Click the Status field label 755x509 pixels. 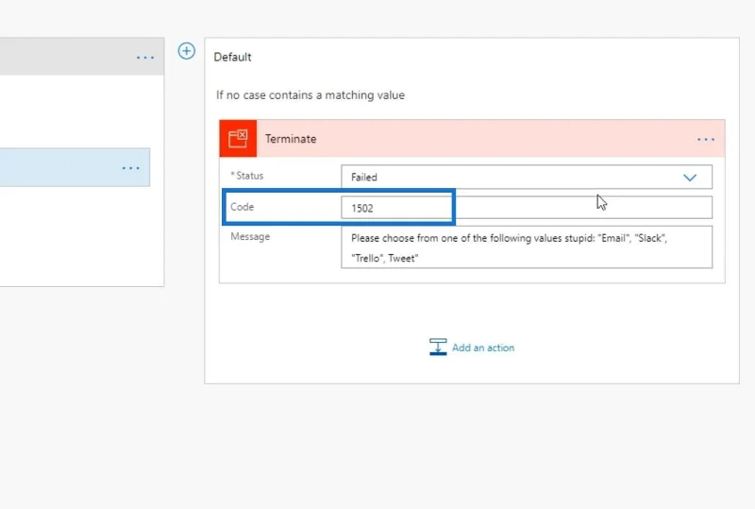click(x=247, y=176)
